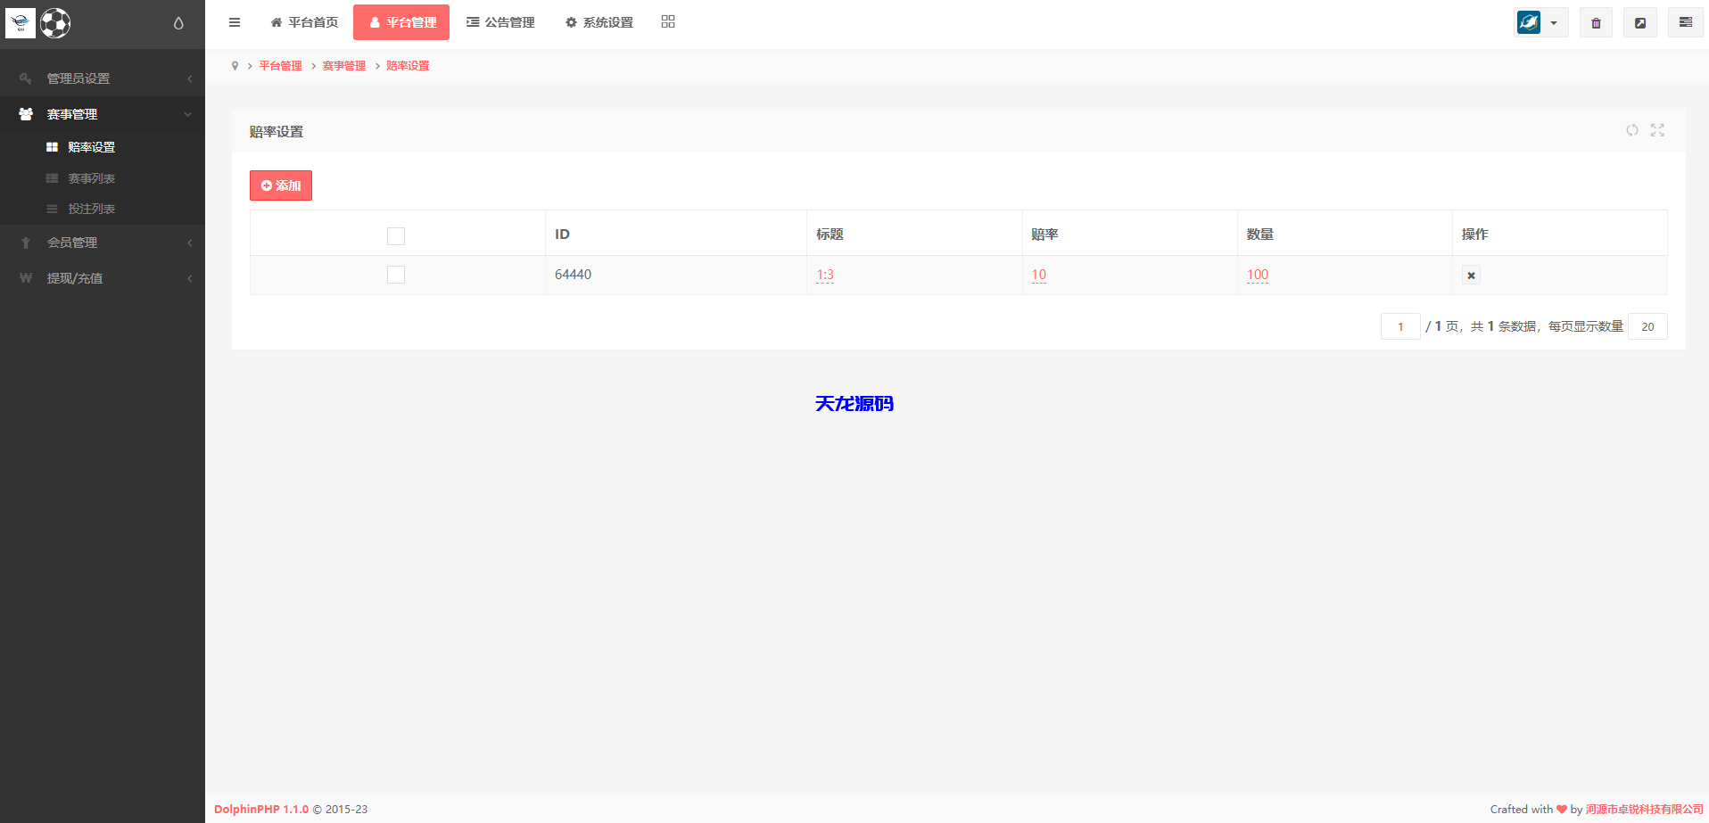Viewport: 1709px width, 823px height.
Task: Expand the 会员管理 sidebar section
Action: point(103,243)
